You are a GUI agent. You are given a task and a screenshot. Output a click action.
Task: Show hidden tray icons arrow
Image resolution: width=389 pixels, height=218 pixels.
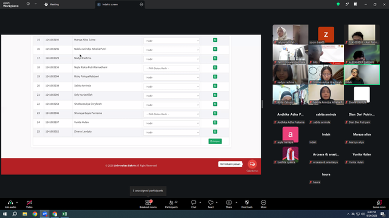tap(348, 214)
